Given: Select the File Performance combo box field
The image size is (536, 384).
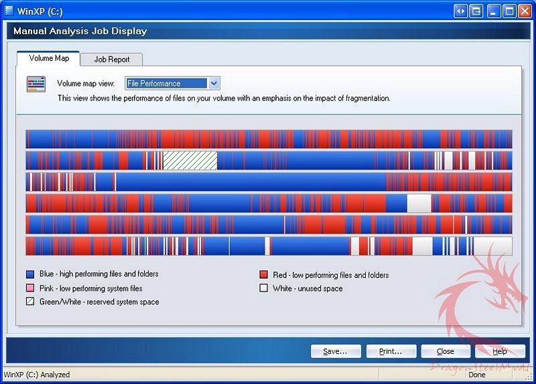Looking at the screenshot, I should pyautogui.click(x=166, y=84).
